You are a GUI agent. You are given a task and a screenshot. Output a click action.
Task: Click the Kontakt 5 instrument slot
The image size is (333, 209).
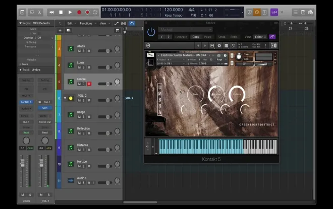pos(26,102)
